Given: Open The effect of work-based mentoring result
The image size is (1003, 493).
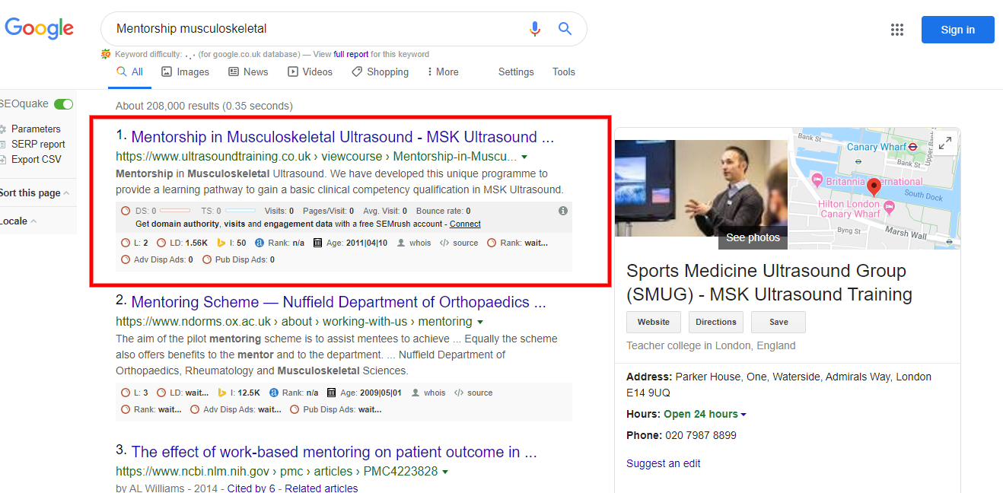Looking at the screenshot, I should click(334, 452).
